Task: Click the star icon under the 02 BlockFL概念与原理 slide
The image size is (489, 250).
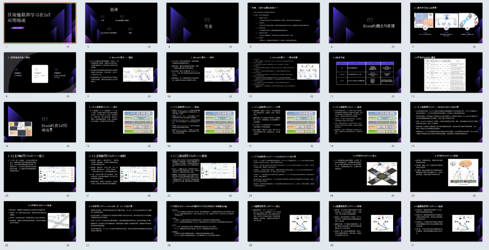Action: click(x=392, y=46)
